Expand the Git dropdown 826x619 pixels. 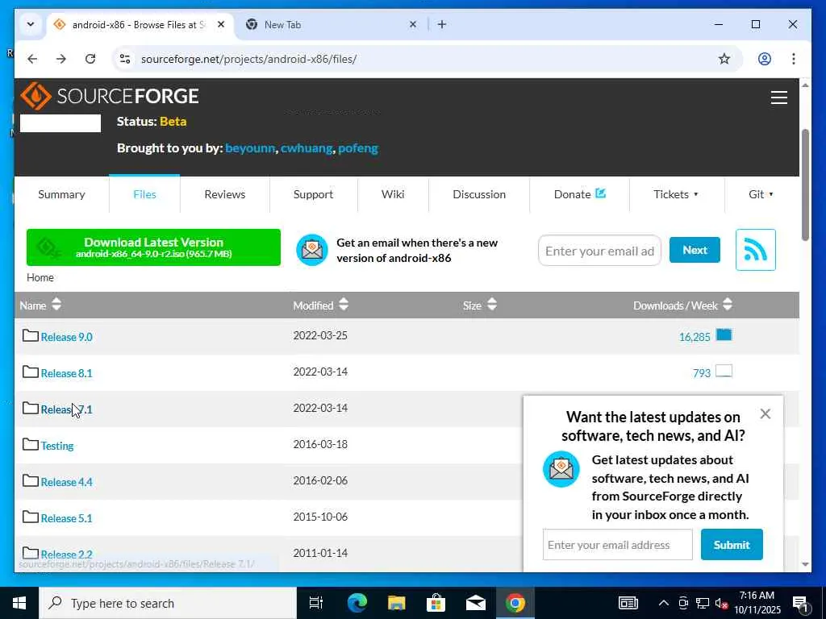pyautogui.click(x=761, y=194)
